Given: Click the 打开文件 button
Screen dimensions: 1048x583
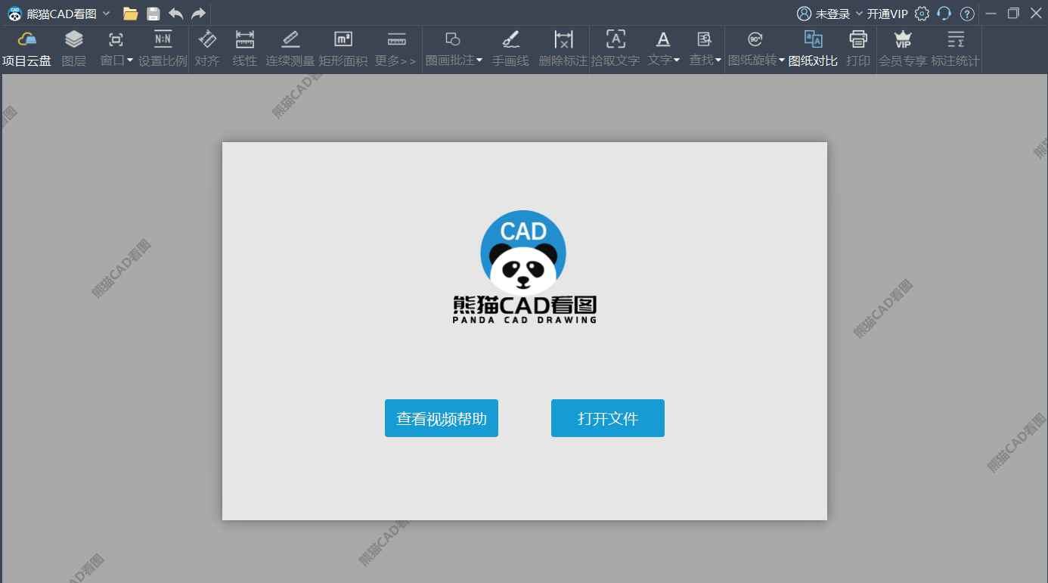Looking at the screenshot, I should [608, 418].
